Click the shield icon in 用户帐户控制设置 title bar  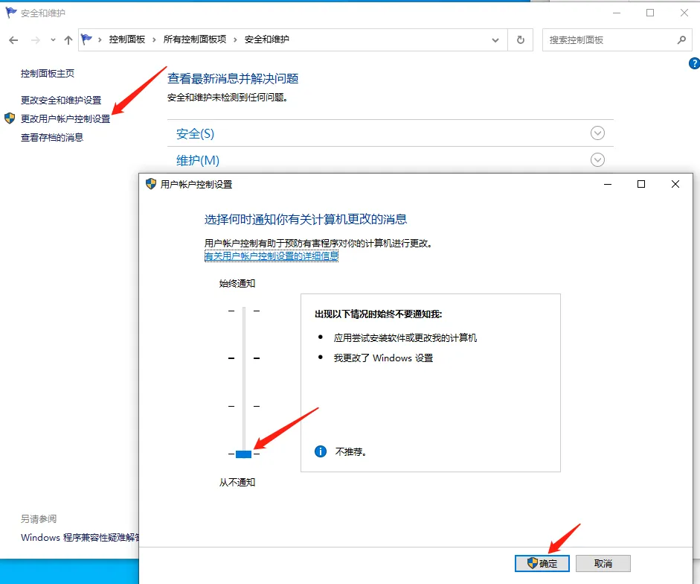point(150,184)
